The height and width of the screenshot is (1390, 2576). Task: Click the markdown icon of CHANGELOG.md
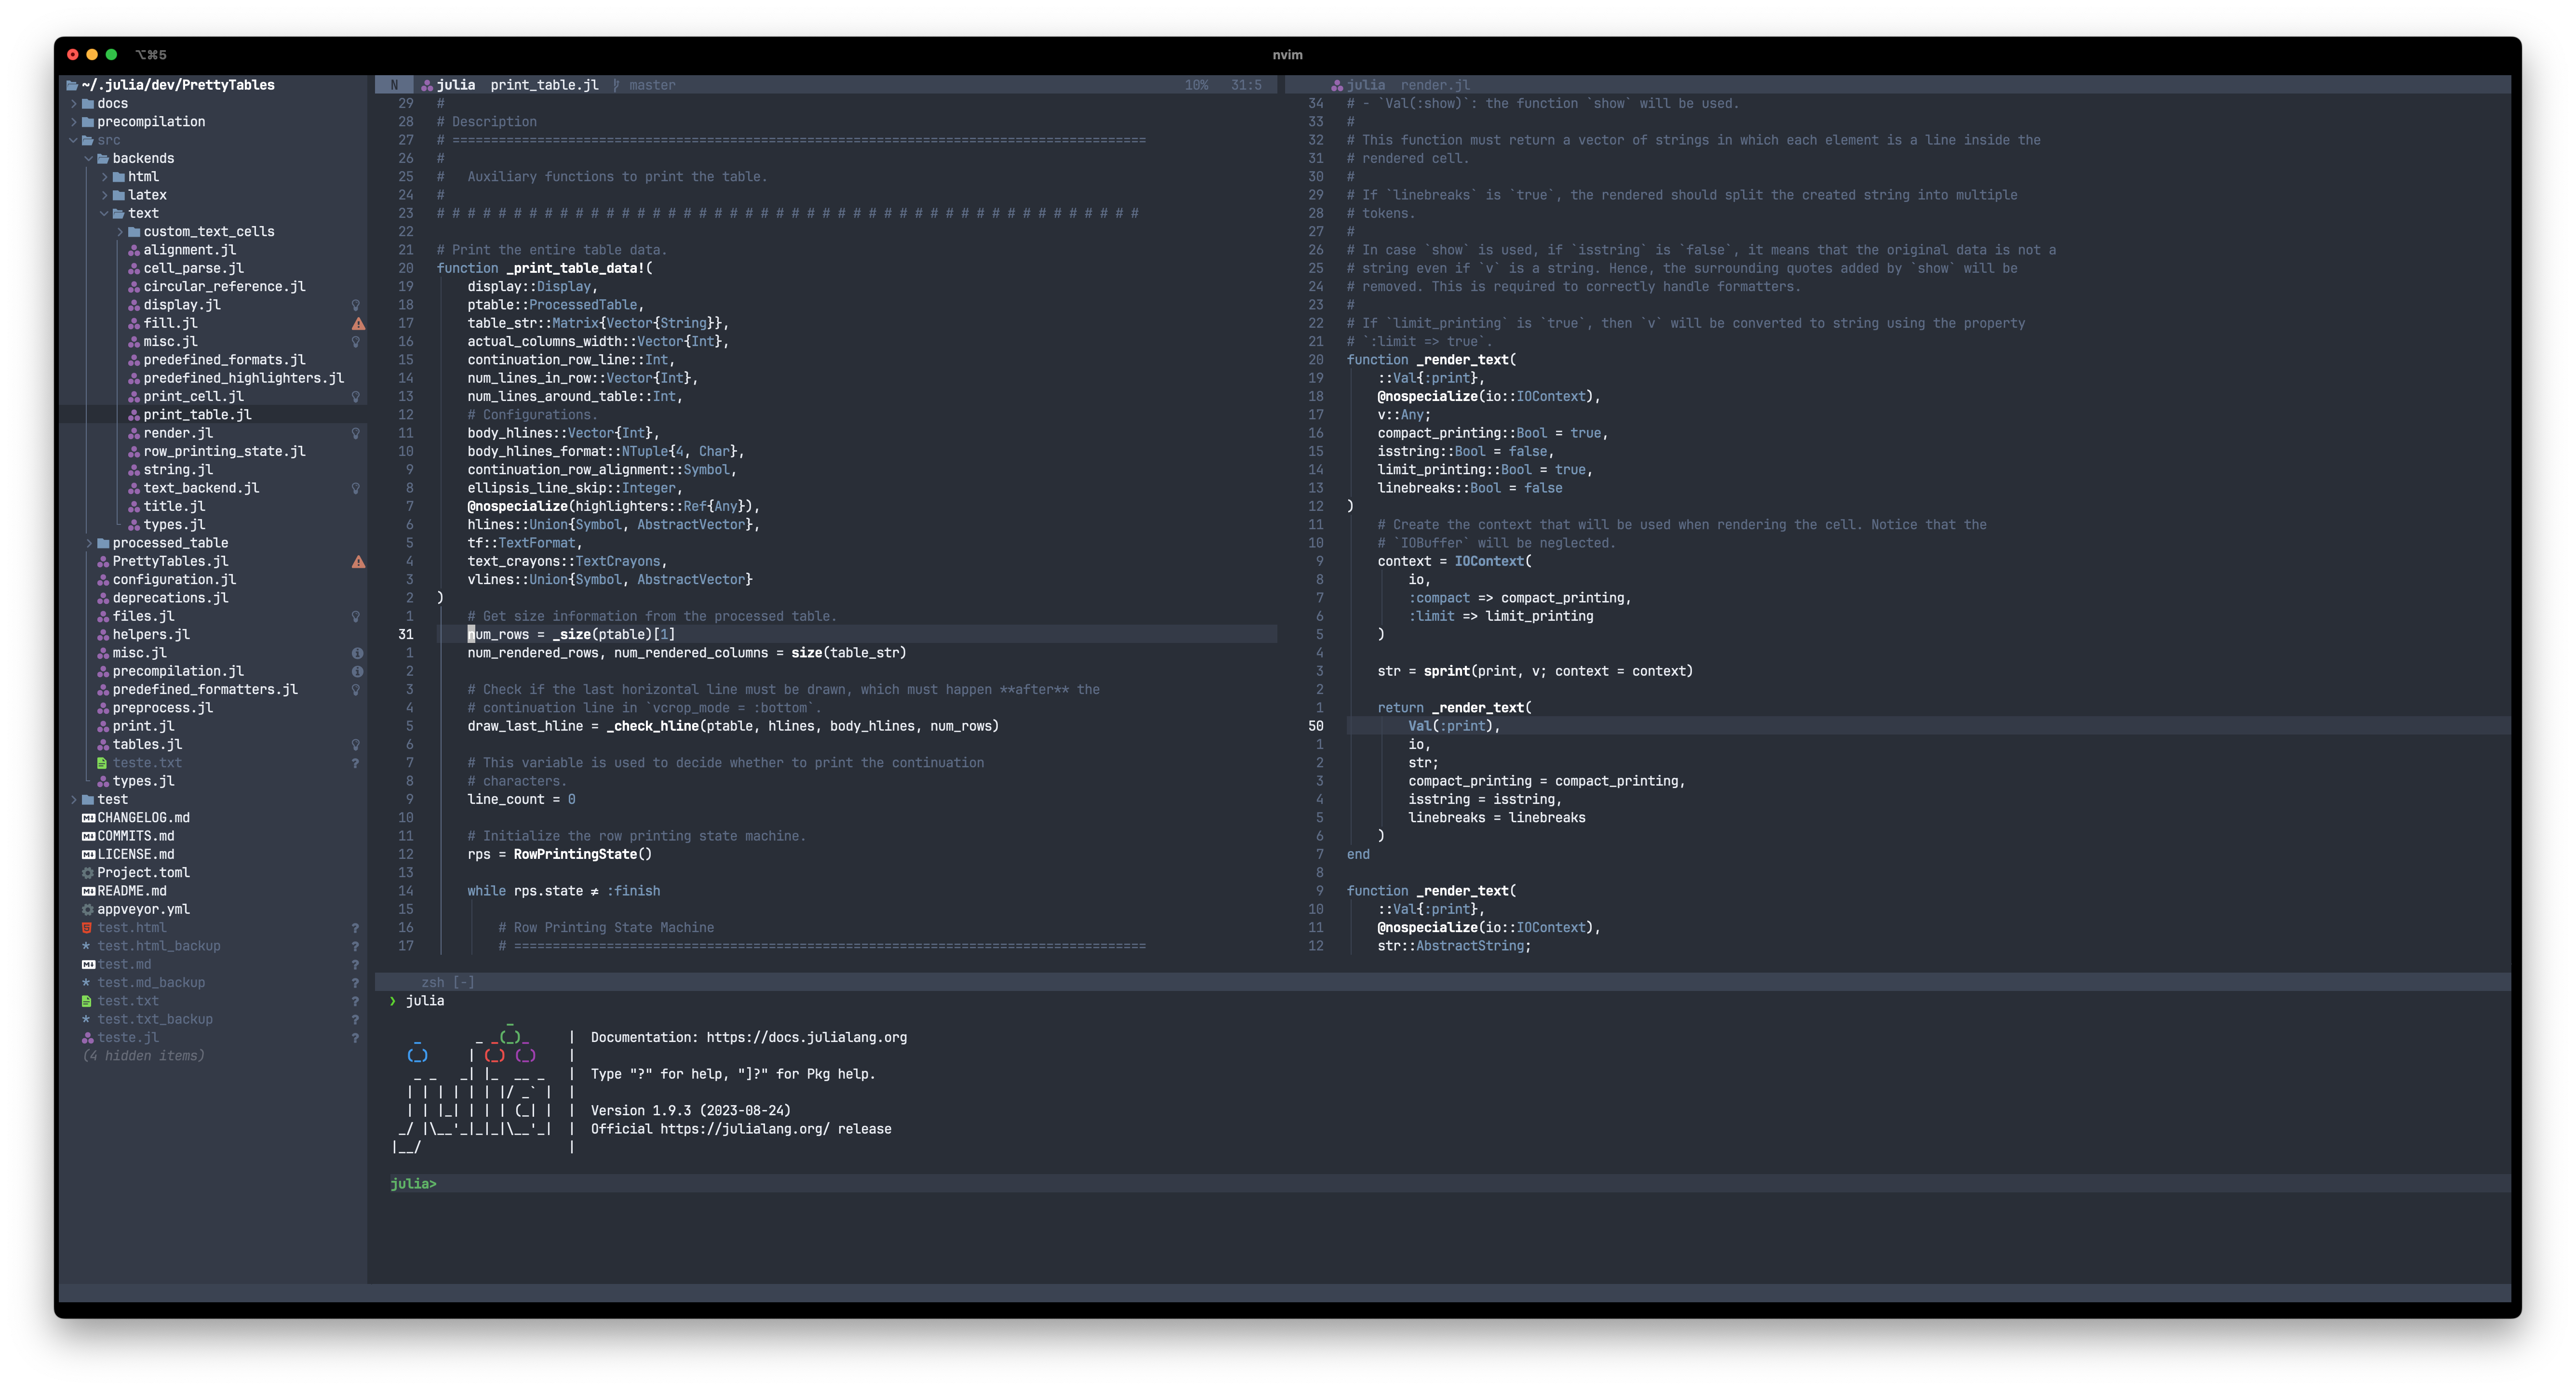88,818
